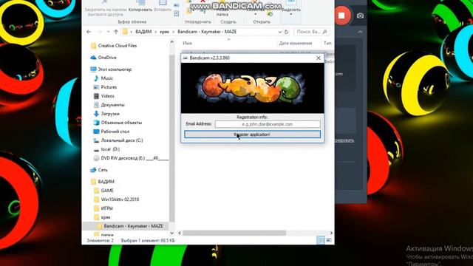This screenshot has height=266, width=473.
Task: Open local (D:) drive
Action: click(x=110, y=149)
